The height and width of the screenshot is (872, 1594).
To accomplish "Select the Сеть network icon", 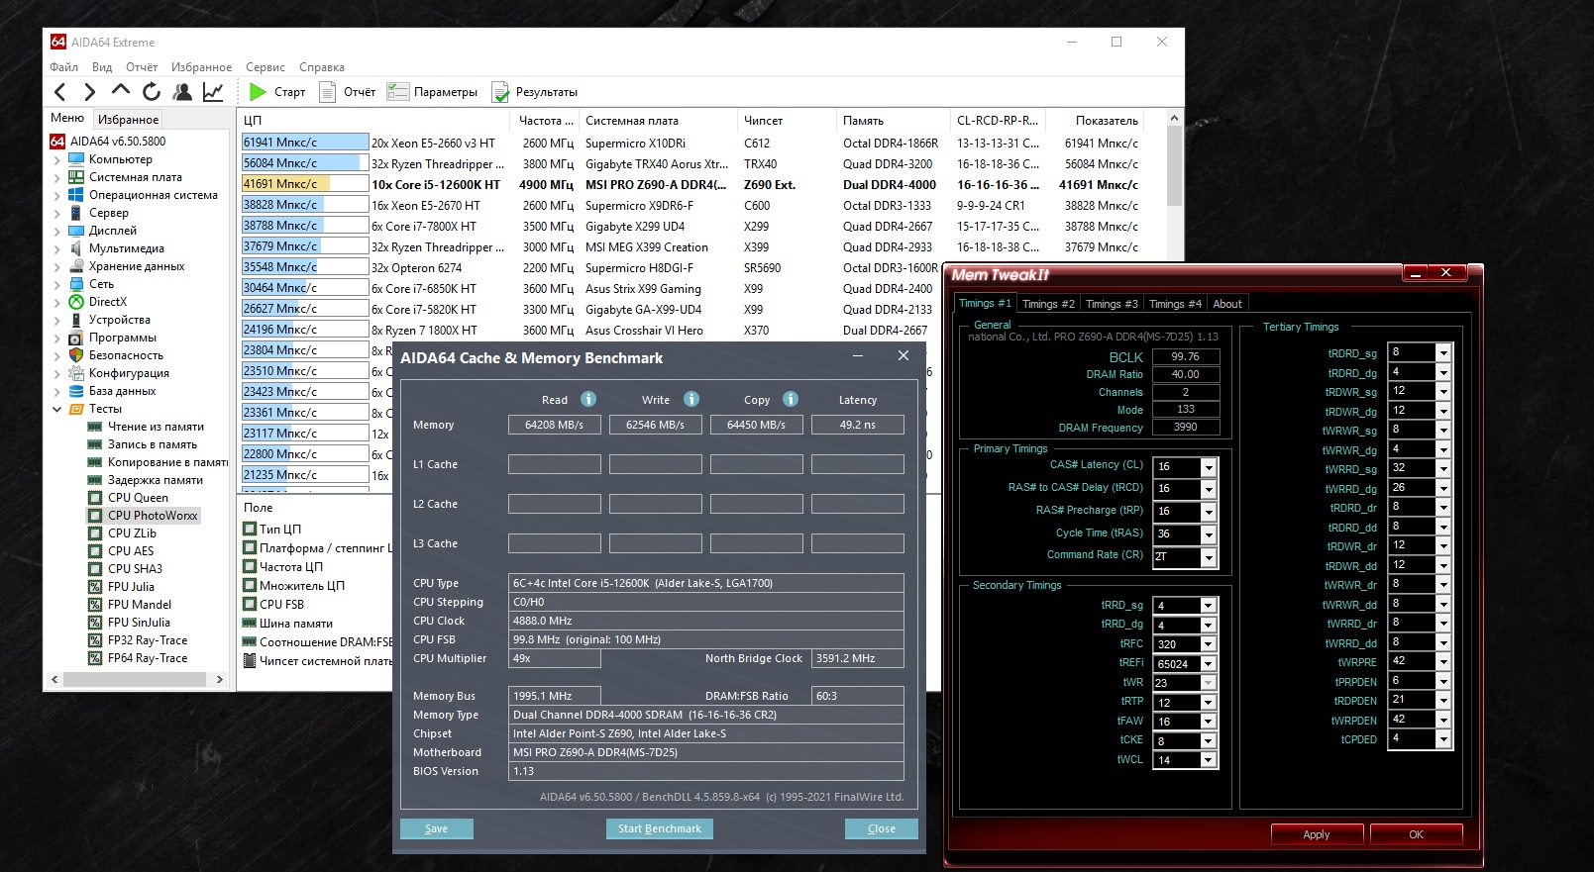I will click(x=76, y=284).
